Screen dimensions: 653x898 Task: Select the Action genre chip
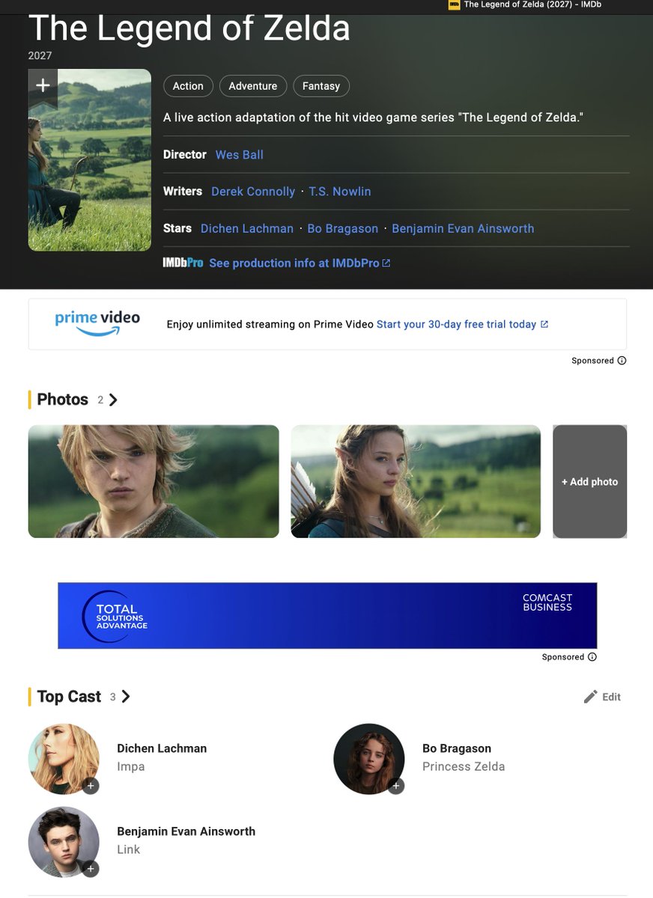click(x=188, y=86)
